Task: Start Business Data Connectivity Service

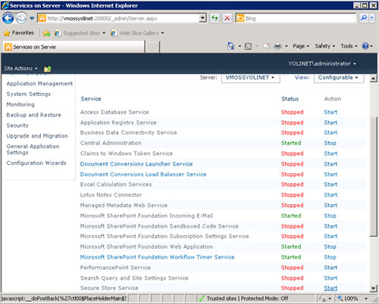Action: point(330,132)
